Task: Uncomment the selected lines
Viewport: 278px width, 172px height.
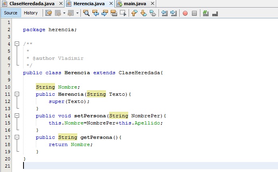Action: tap(215, 13)
